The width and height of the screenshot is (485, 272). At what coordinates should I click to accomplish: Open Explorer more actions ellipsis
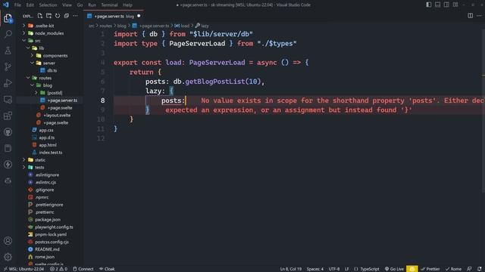click(x=75, y=16)
